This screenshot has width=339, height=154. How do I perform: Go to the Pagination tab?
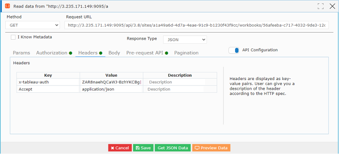point(186,53)
